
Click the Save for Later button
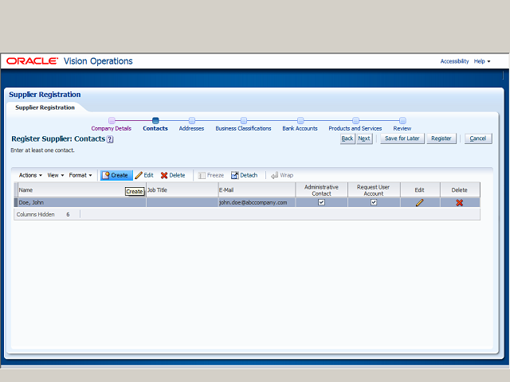402,138
